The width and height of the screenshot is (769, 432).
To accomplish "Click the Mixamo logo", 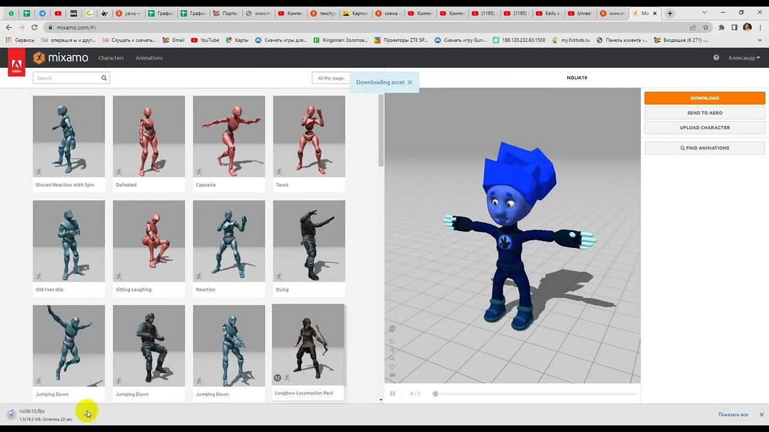I will point(61,58).
